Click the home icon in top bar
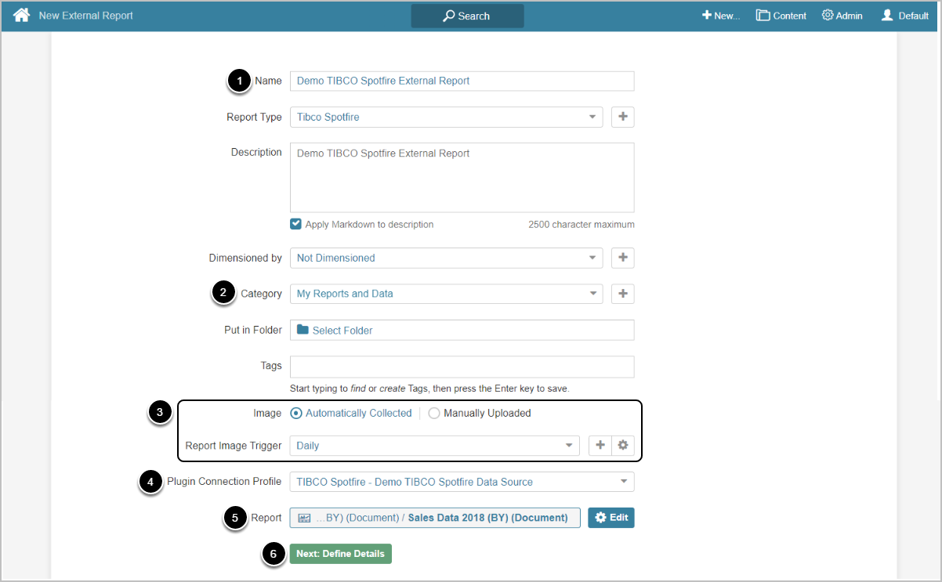The image size is (942, 582). [21, 16]
